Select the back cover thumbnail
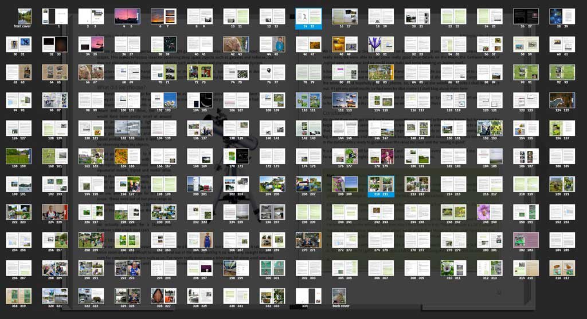Image resolution: width=587 pixels, height=319 pixels. (339, 296)
